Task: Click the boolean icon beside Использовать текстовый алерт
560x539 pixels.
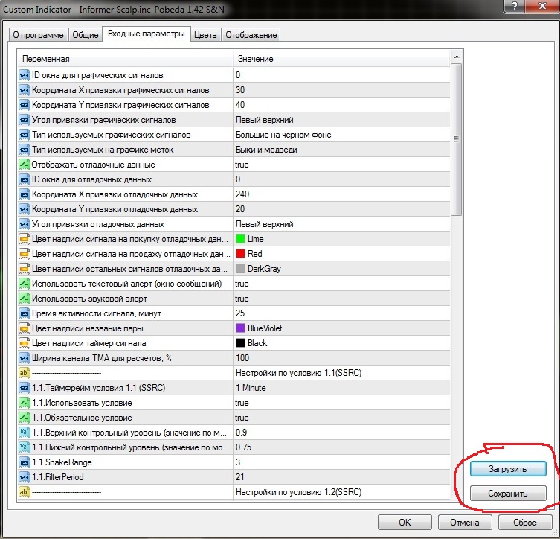Action: click(x=24, y=284)
